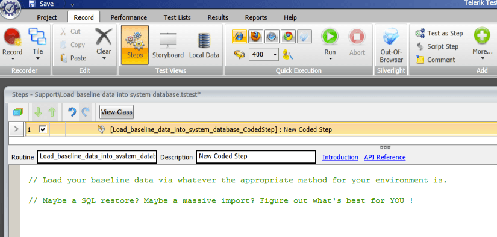Open the API Reference link

pyautogui.click(x=385, y=157)
